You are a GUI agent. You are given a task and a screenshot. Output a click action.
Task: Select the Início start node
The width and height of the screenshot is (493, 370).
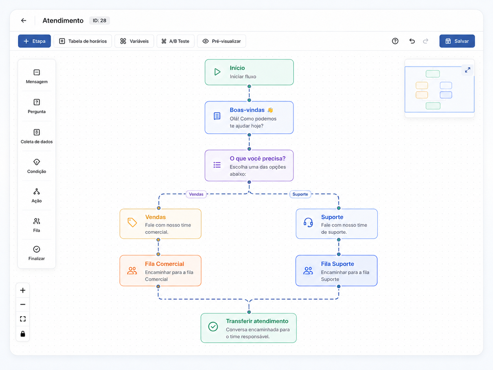pos(249,72)
